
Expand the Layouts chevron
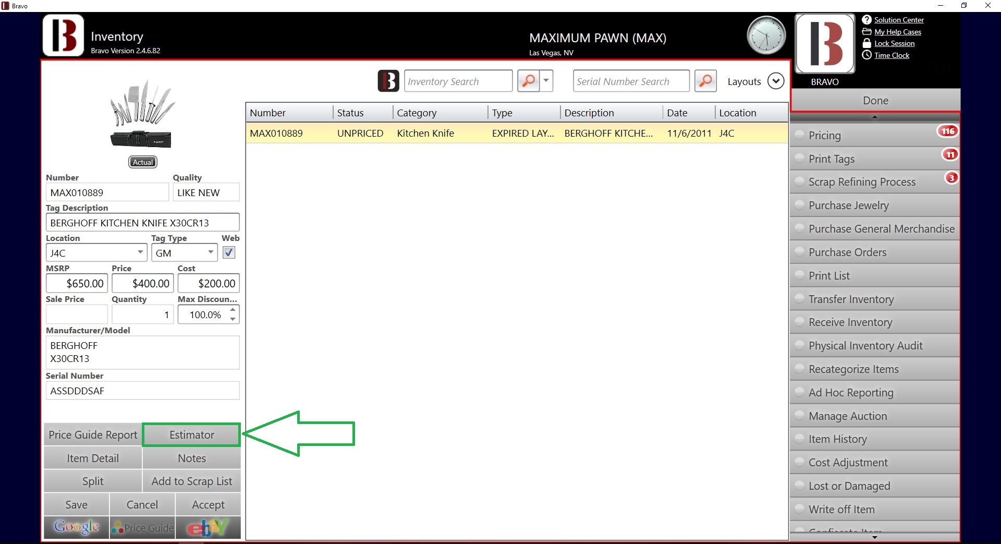coord(776,81)
